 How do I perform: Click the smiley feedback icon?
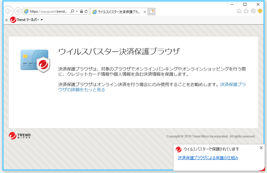pos(260,11)
